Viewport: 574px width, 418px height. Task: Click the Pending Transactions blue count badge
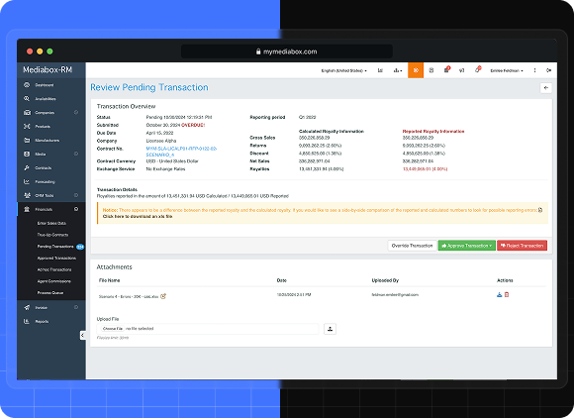[80, 247]
